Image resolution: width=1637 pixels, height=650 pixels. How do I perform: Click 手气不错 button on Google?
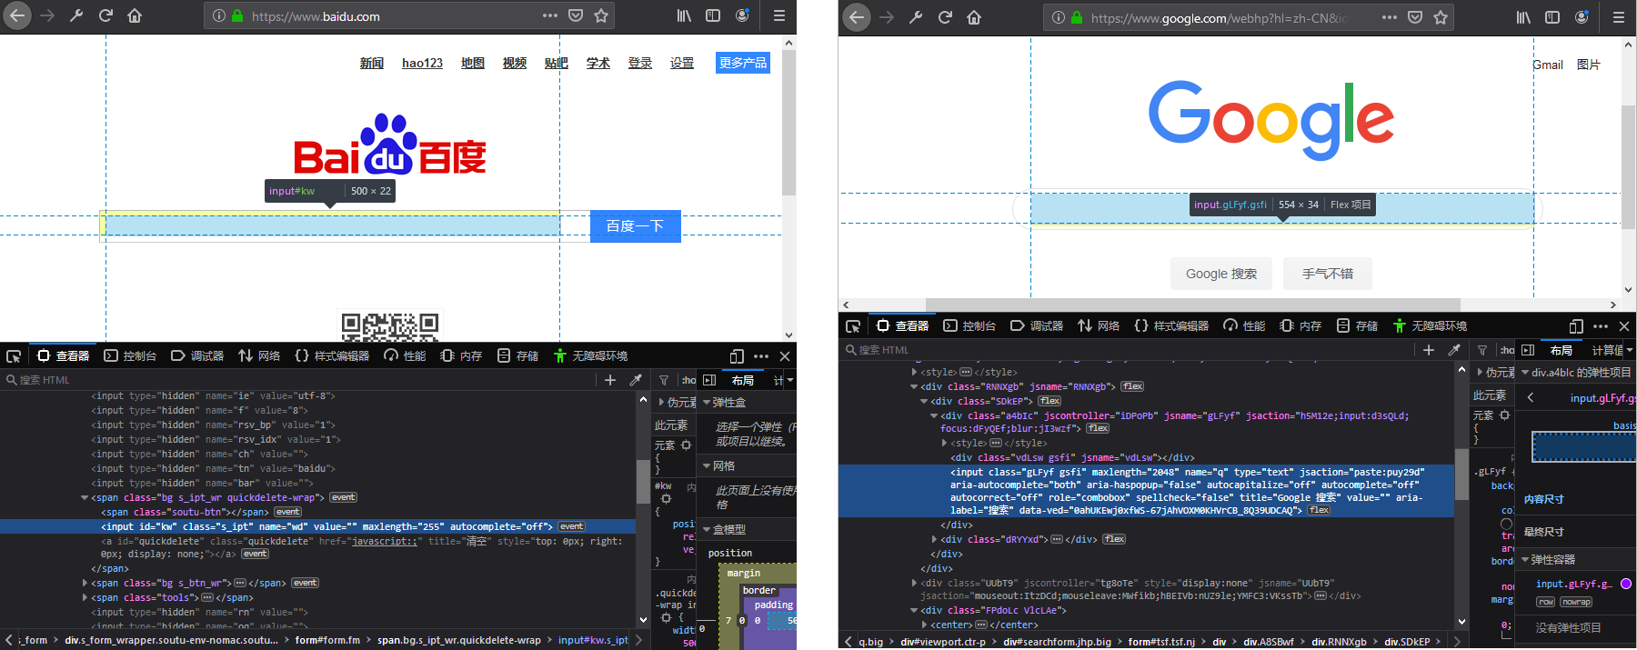tap(1328, 274)
